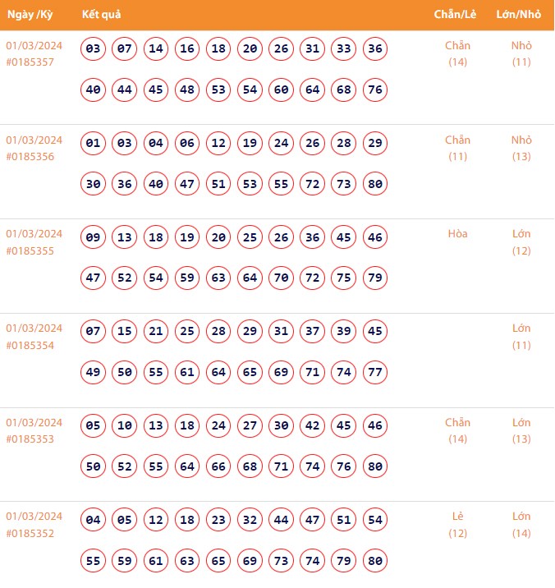Click ball 03 in draw #0185357
Image resolution: width=555 pixels, height=588 pixels.
coord(94,49)
